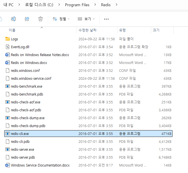This screenshot has height=173, width=188.
Task: Select redis-check-dump.exe application icon
Action: (x=8, y=118)
